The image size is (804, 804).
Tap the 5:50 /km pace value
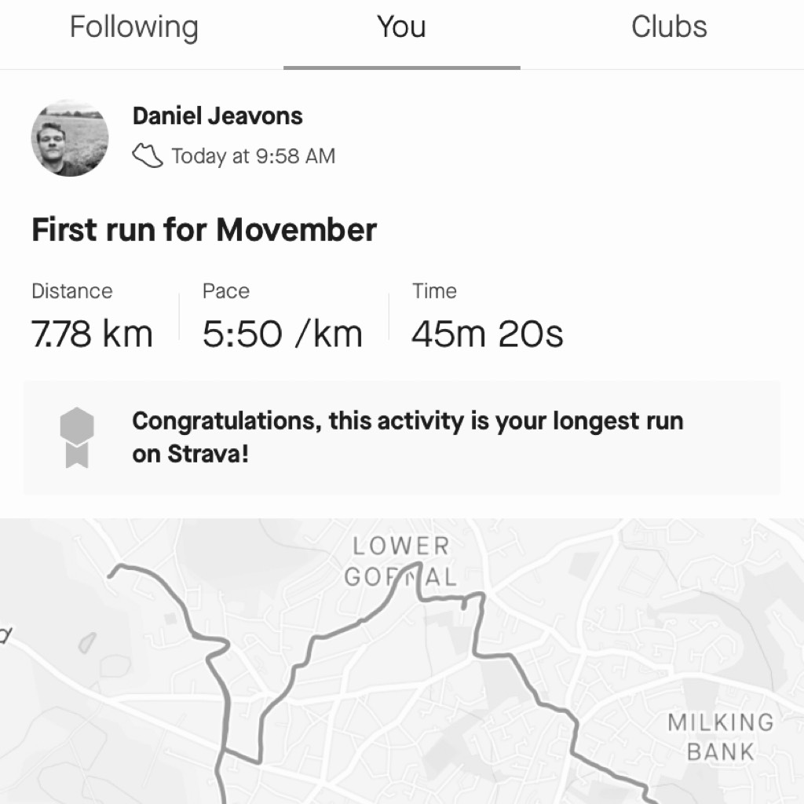283,334
